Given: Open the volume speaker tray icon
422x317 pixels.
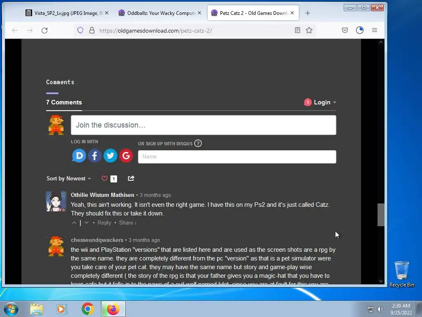Looking at the screenshot, I should click(x=380, y=309).
